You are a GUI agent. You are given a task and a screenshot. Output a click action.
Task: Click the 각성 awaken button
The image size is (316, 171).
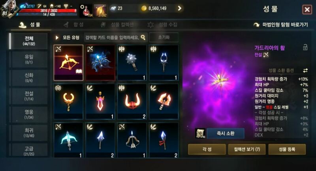[207, 149]
